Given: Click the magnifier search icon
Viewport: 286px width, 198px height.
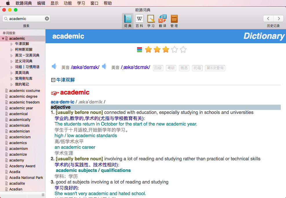Looking at the screenshot, I should pyautogui.click(x=6, y=19).
